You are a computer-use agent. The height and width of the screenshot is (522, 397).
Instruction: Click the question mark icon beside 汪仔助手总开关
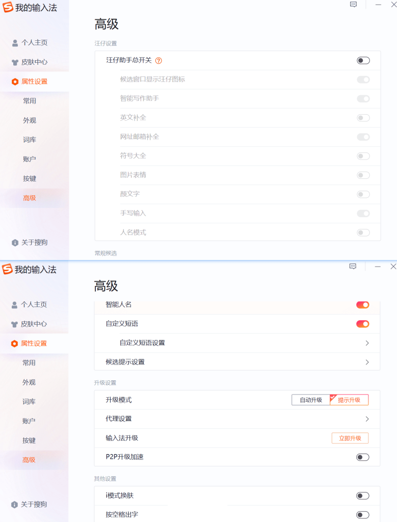pos(158,61)
